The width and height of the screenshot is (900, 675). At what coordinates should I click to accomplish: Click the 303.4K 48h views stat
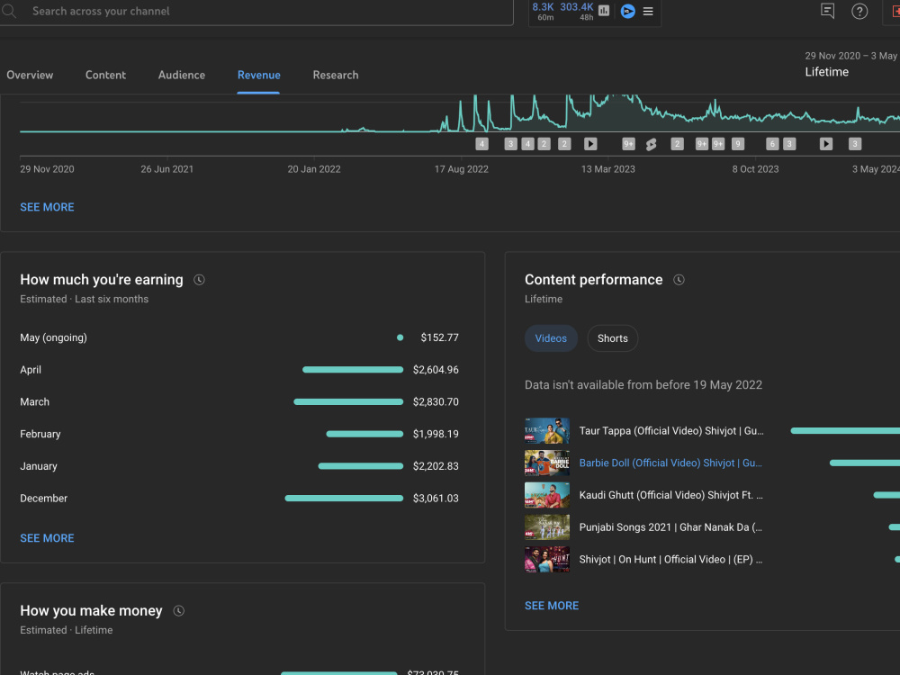[x=577, y=11]
